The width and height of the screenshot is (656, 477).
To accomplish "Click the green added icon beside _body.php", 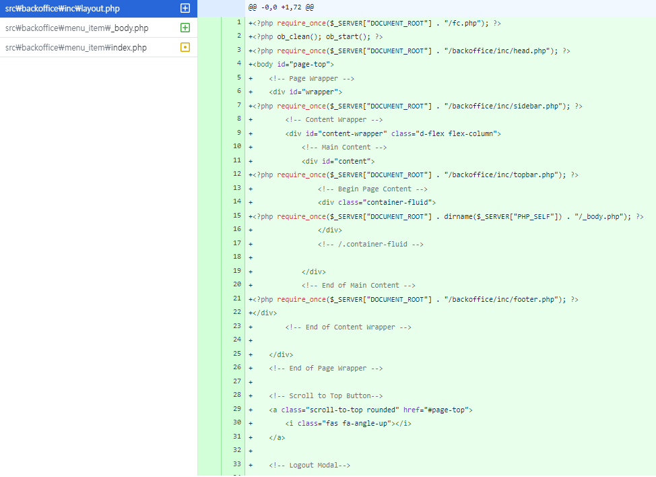I will (x=185, y=28).
